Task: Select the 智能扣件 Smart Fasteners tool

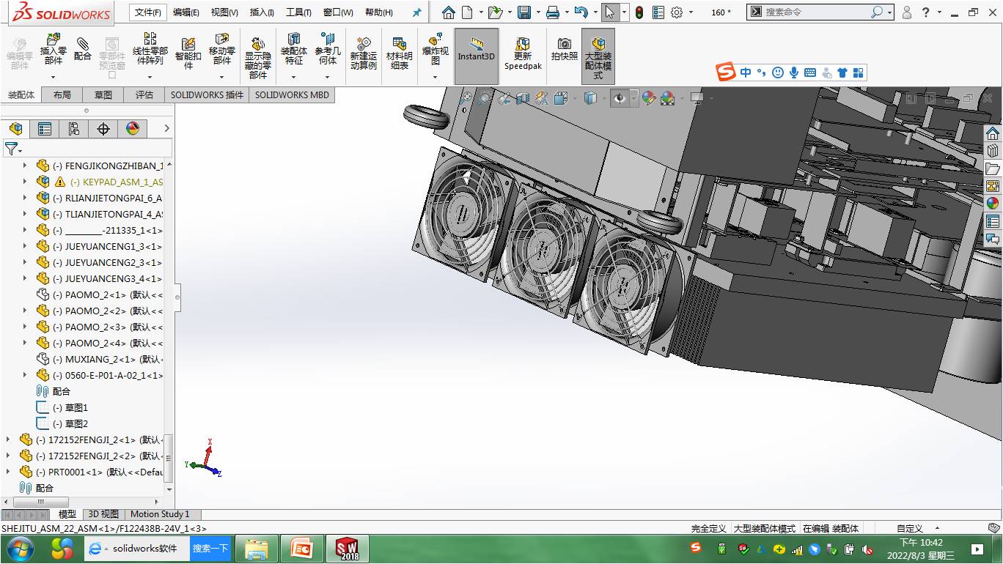Action: tap(188, 51)
